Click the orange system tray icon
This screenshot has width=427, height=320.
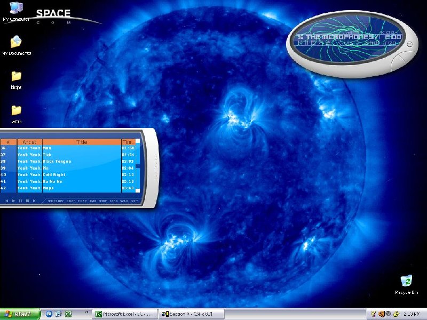click(381, 314)
